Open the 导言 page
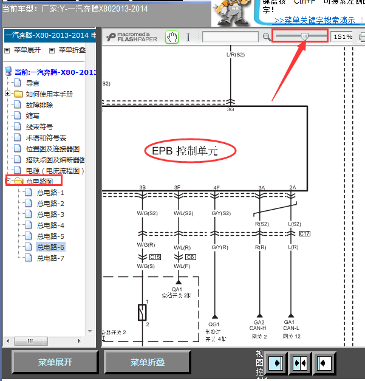The width and height of the screenshot is (365, 381). pos(33,83)
